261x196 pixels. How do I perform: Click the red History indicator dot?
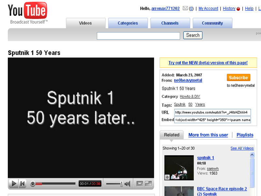pyautogui.click(x=238, y=9)
